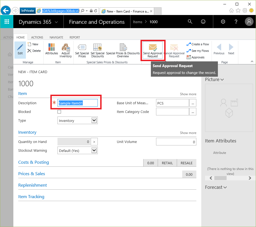
Task: Toggle the Blocked checkbox
Action: (x=59, y=112)
